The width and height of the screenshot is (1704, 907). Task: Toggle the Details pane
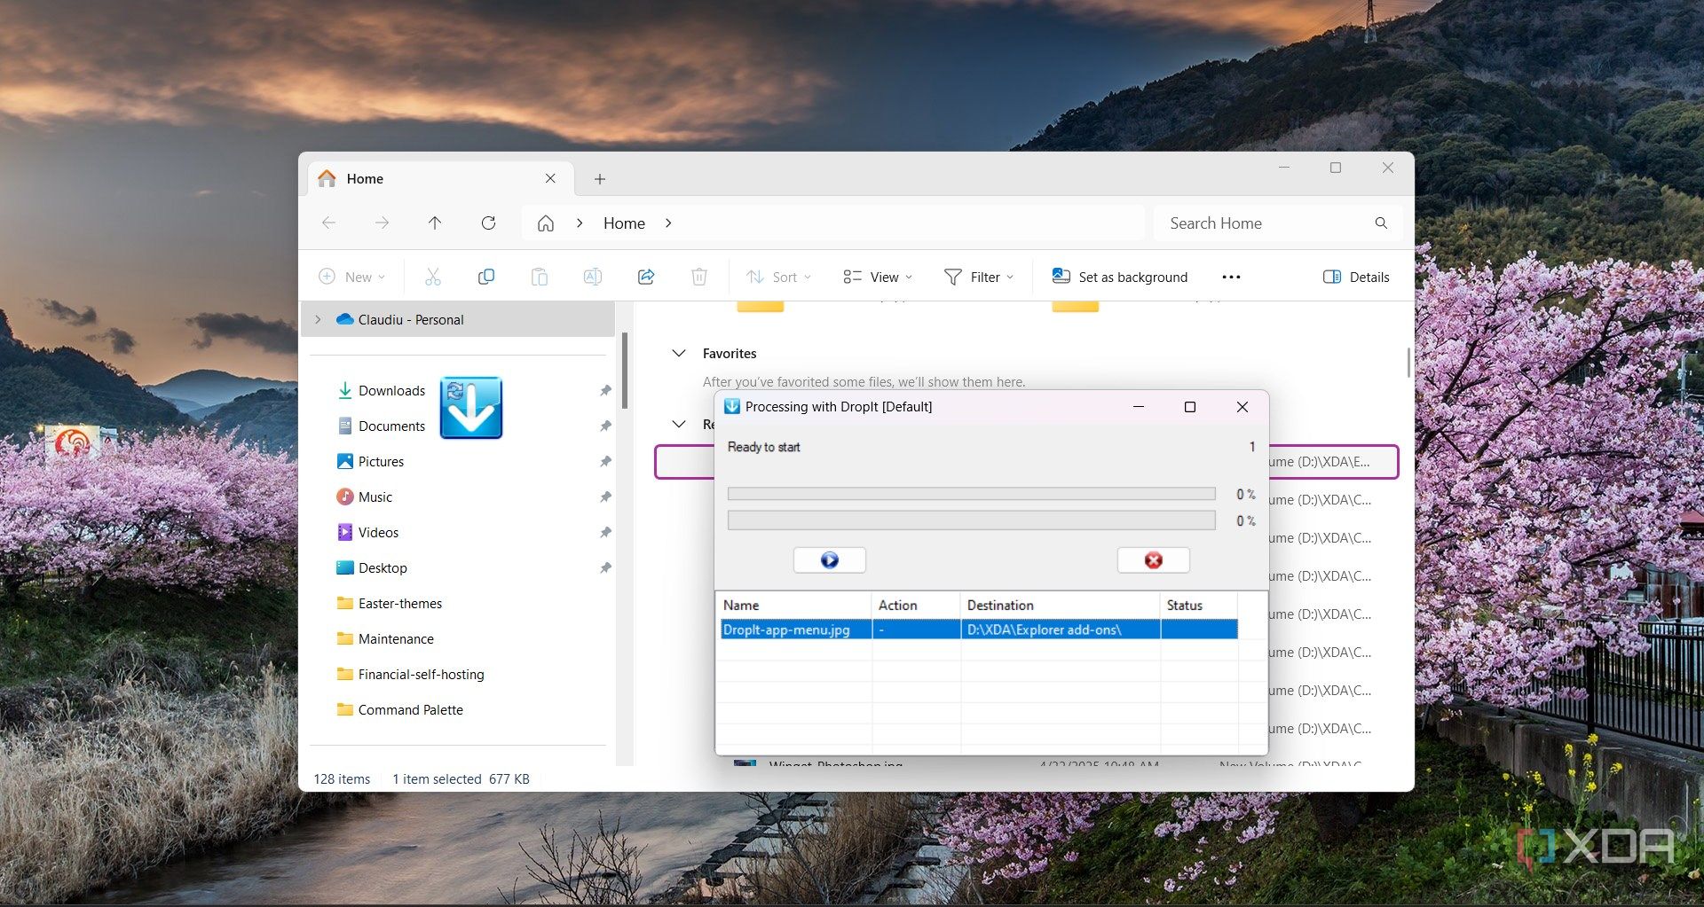[1356, 277]
